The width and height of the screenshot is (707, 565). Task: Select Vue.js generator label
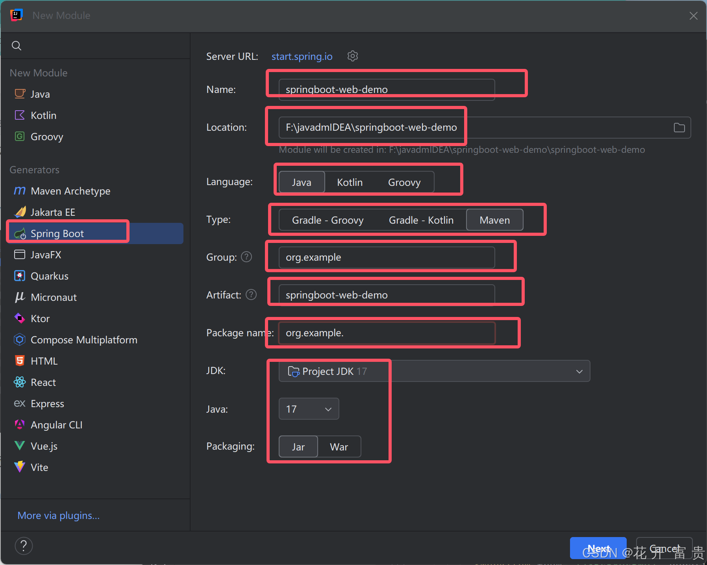coord(44,446)
